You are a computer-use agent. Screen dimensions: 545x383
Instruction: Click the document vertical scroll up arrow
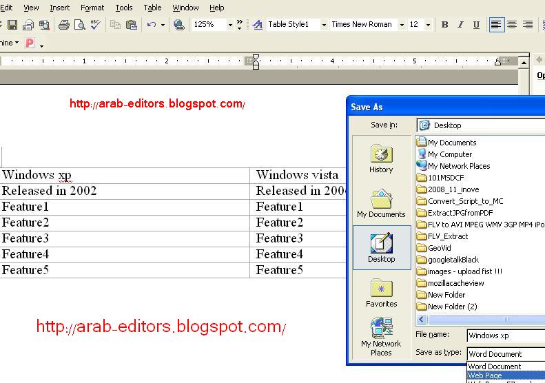click(524, 63)
